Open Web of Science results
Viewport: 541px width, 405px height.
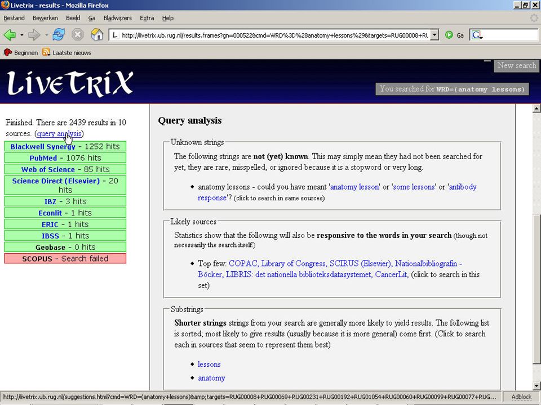point(65,169)
